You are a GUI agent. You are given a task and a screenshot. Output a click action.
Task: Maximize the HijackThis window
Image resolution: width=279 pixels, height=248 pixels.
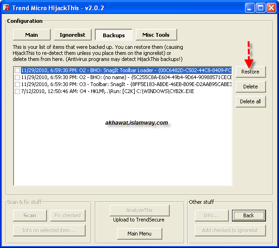tap(260, 8)
